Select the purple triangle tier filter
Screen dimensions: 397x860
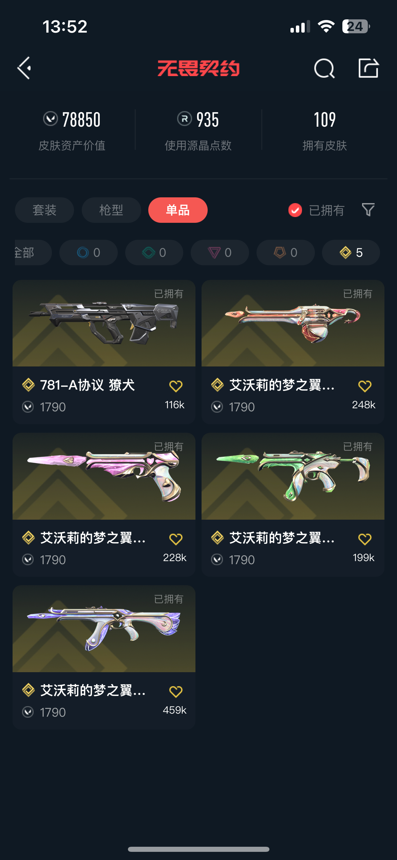220,252
